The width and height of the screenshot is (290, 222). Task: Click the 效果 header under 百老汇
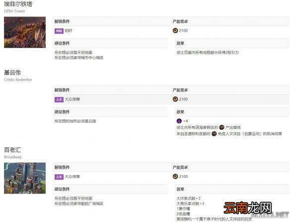[180, 189]
